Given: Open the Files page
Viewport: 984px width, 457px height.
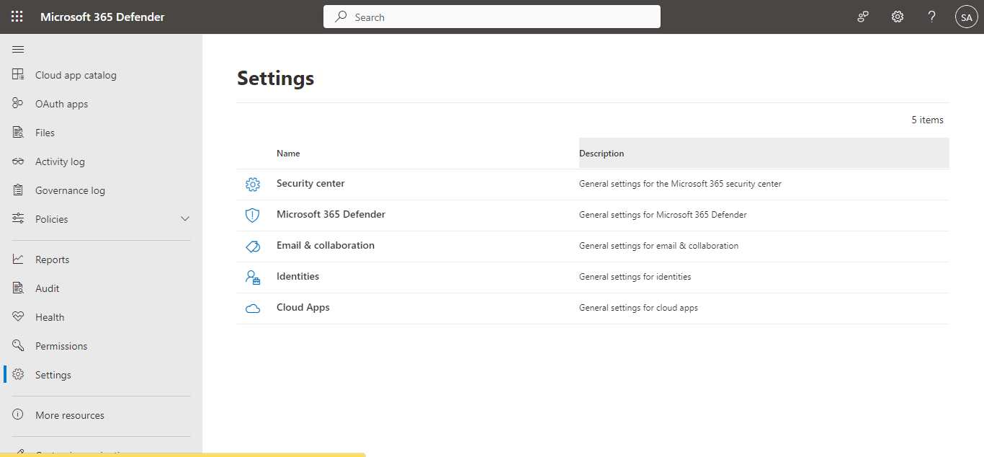Looking at the screenshot, I should [x=45, y=132].
